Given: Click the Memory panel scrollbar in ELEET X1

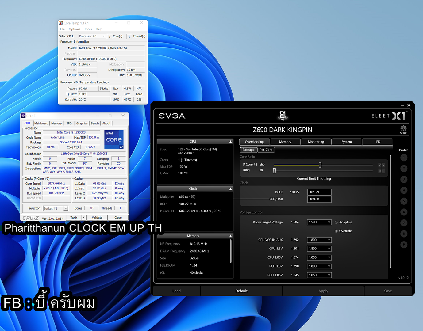Looking at the screenshot, I should tap(230, 251).
